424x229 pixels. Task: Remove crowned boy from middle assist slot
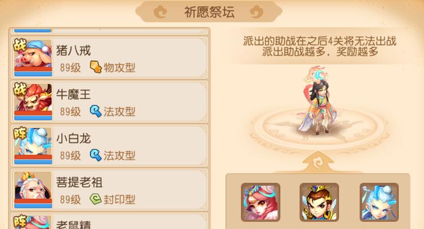(319, 202)
